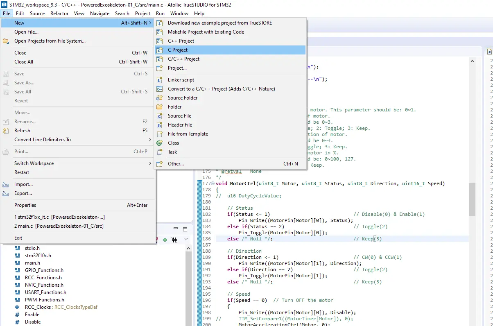
Task: Create a new Source File
Action: [230, 116]
